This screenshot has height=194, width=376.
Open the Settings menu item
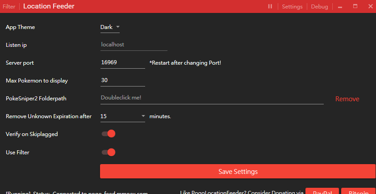[x=292, y=7]
